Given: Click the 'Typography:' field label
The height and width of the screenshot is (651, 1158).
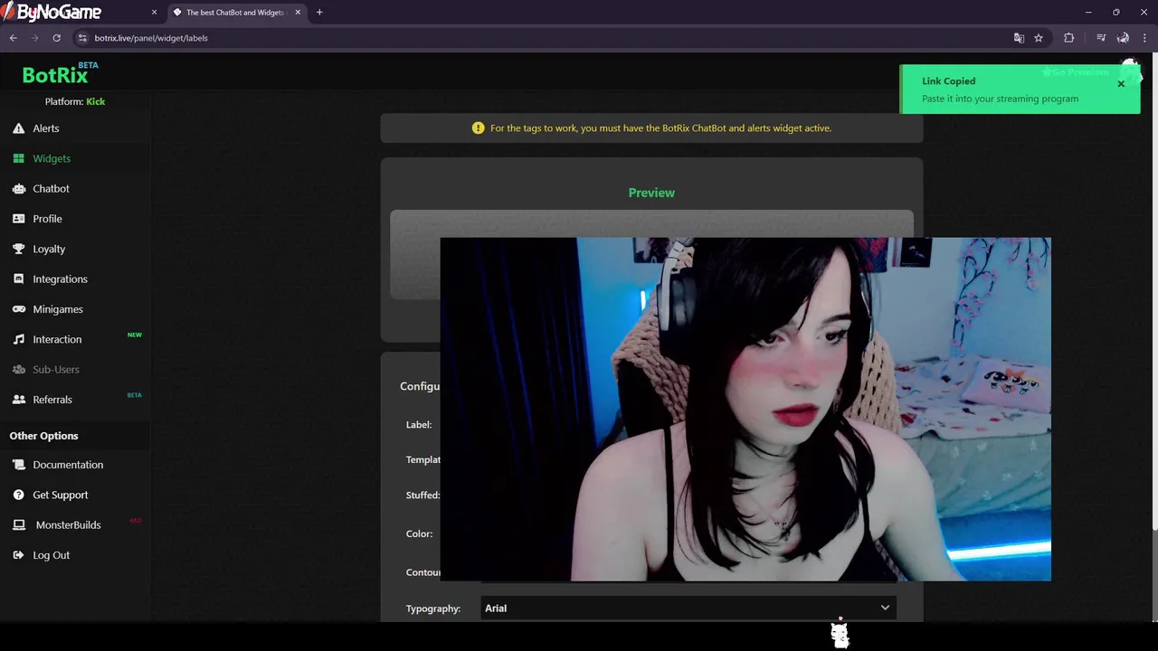Looking at the screenshot, I should (433, 609).
